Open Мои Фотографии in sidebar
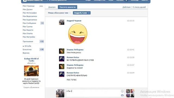The height and width of the screenshot is (98, 174). click(x=30, y=13)
